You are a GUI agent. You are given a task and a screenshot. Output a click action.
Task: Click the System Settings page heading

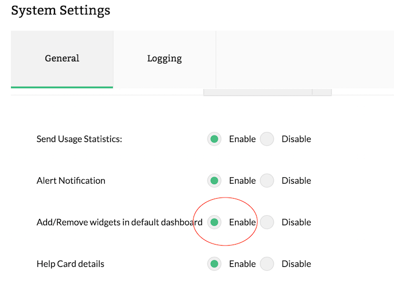[60, 10]
